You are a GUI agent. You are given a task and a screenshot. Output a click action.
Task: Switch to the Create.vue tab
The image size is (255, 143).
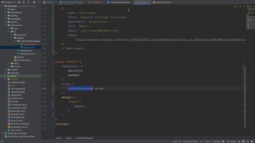tap(95, 2)
